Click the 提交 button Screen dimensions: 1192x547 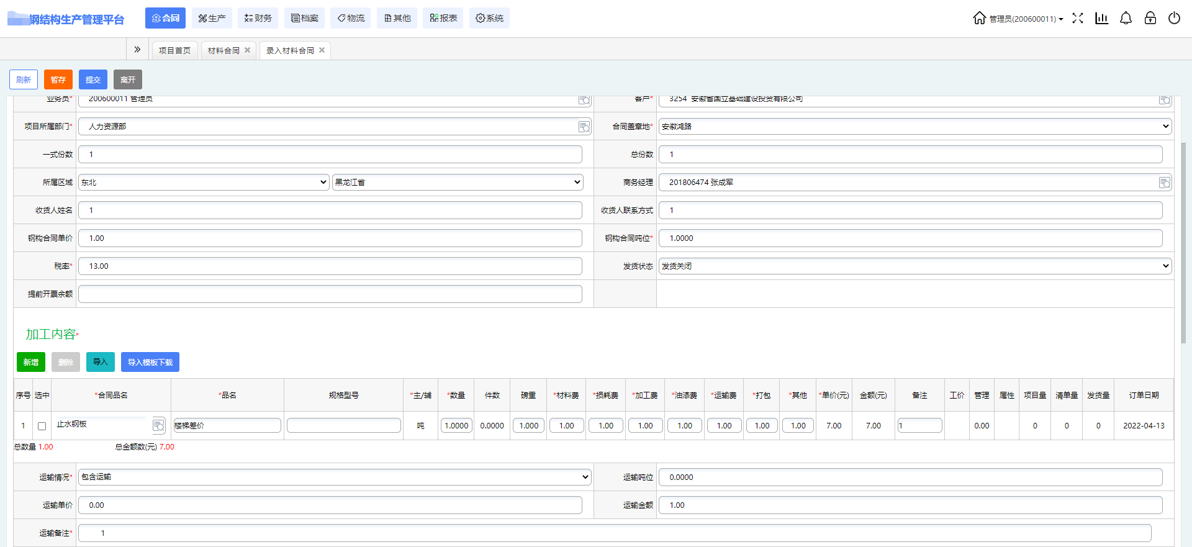click(x=93, y=79)
